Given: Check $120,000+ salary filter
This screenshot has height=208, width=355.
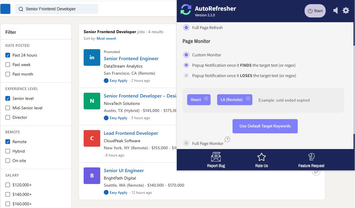Looking at the screenshot, I should [8, 185].
